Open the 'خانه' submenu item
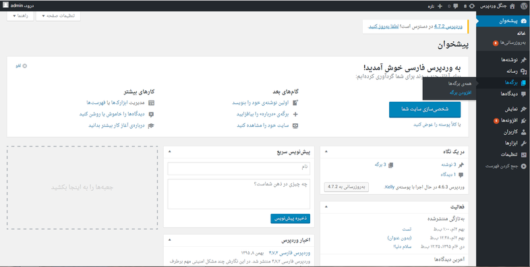 coord(521,34)
